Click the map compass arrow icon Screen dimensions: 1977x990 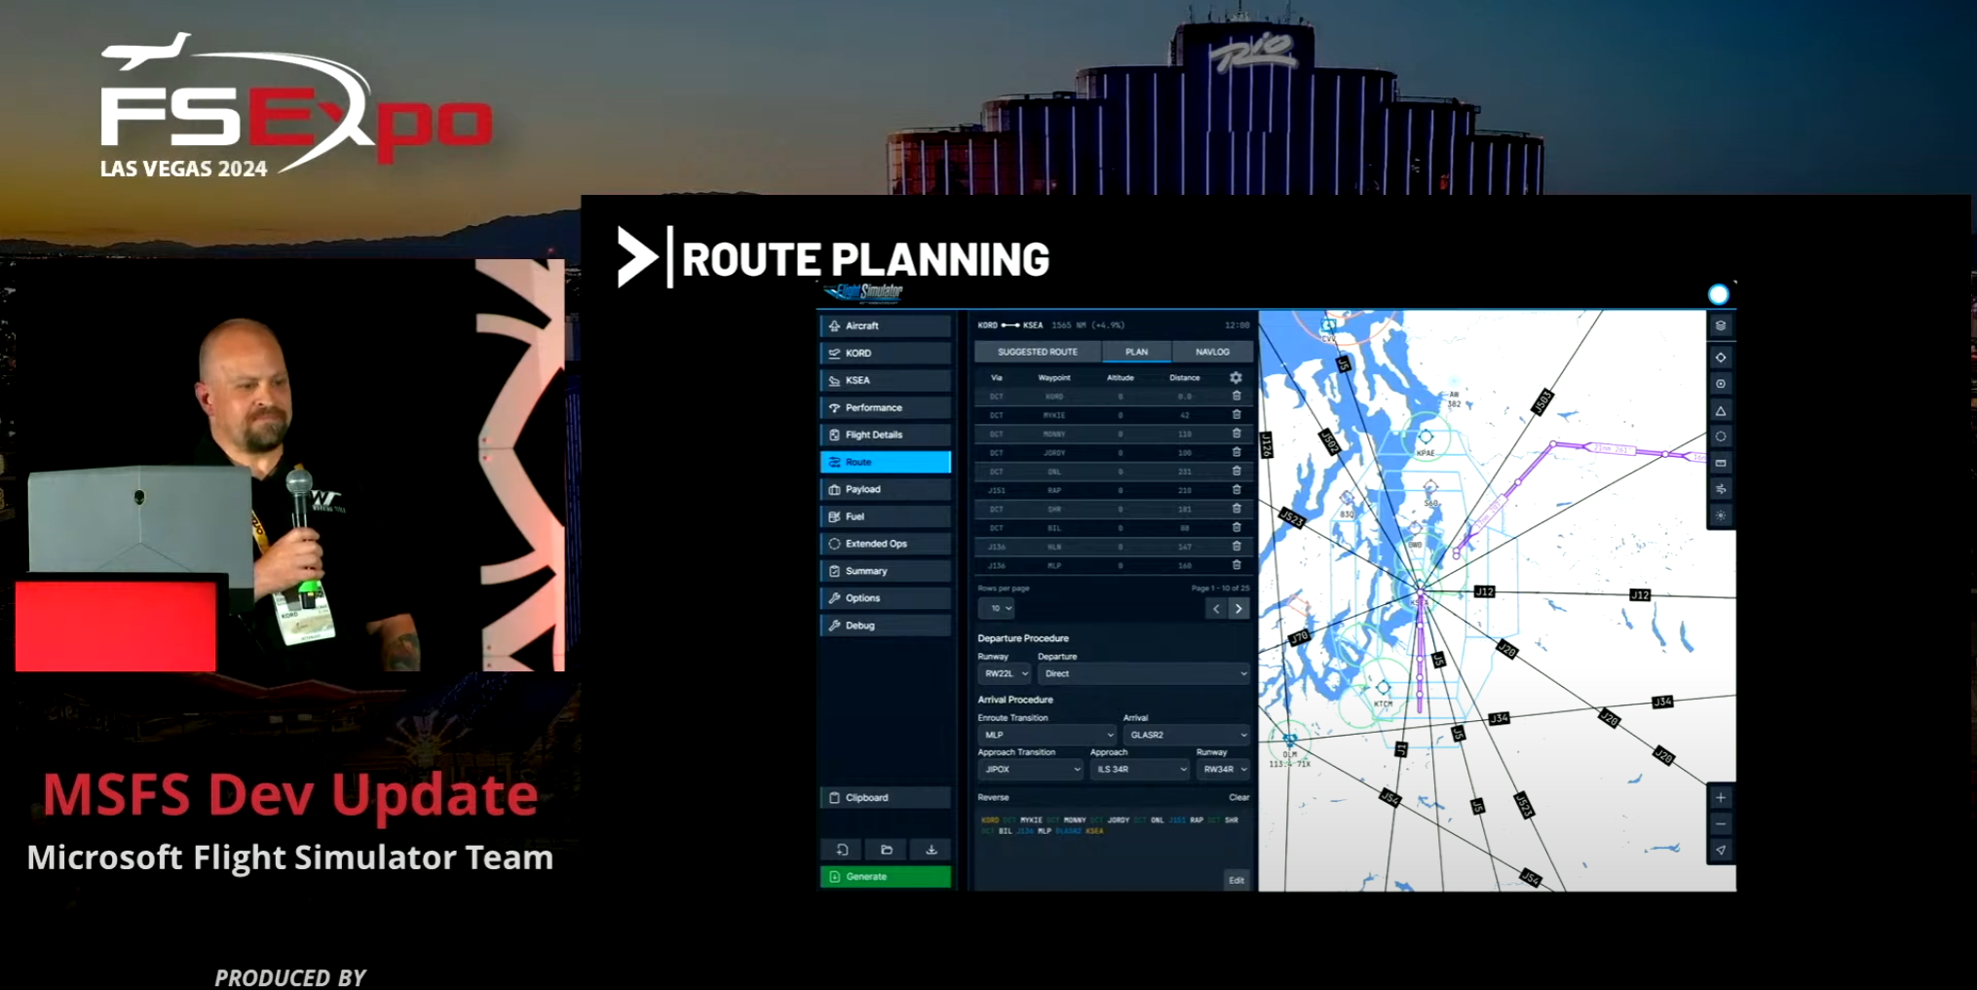(1721, 851)
